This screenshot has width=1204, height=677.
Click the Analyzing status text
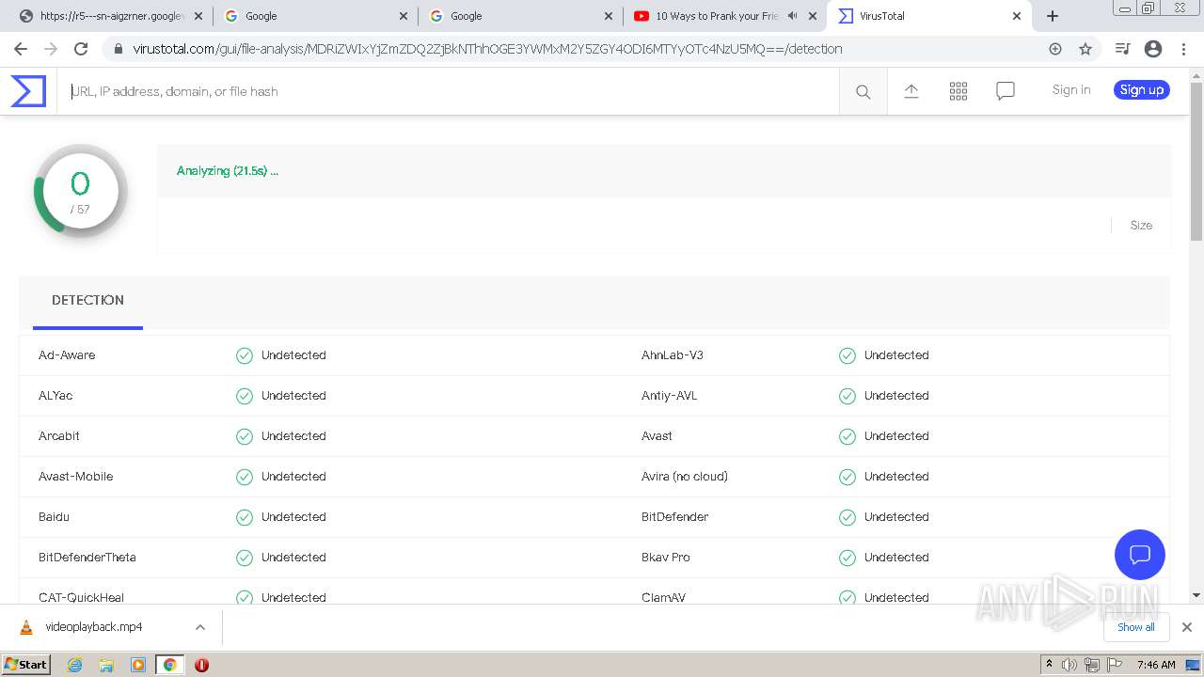click(228, 170)
